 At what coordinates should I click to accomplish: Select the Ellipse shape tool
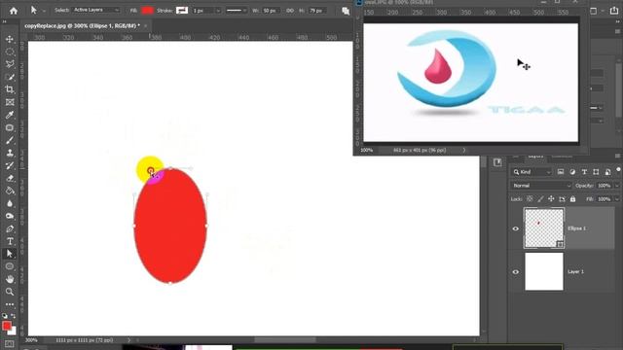point(10,266)
